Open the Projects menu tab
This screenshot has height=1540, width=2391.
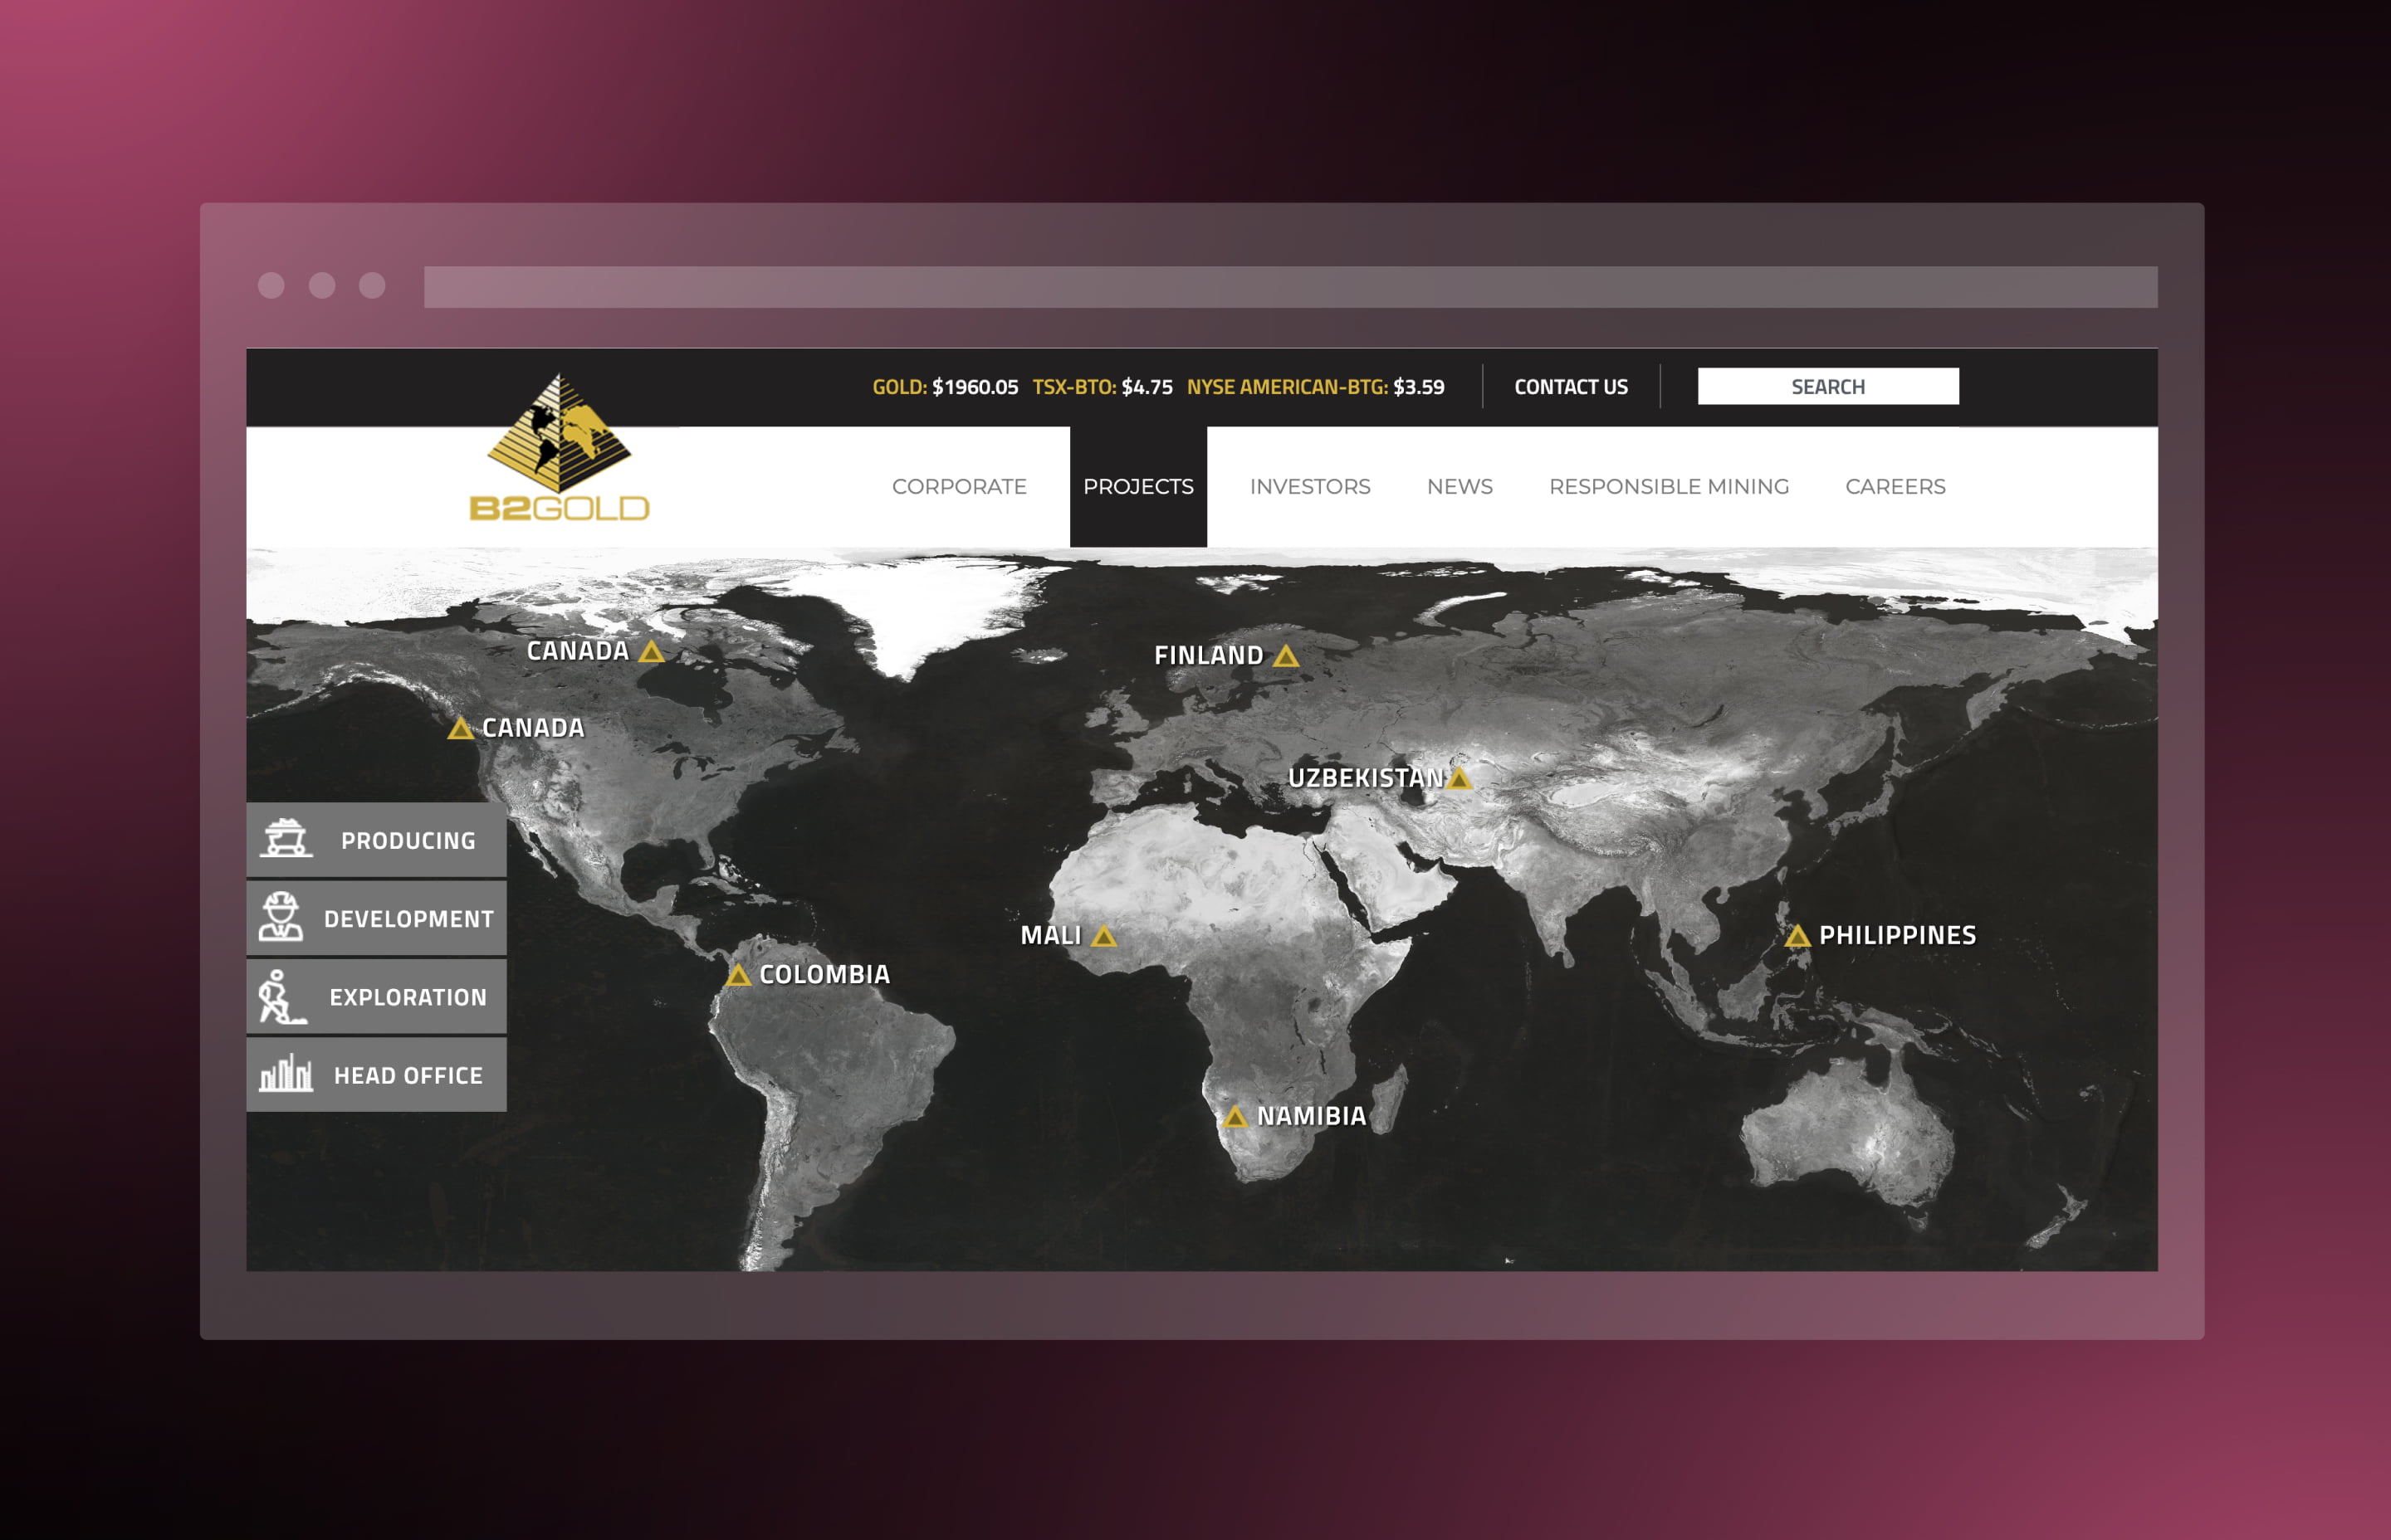[1138, 487]
